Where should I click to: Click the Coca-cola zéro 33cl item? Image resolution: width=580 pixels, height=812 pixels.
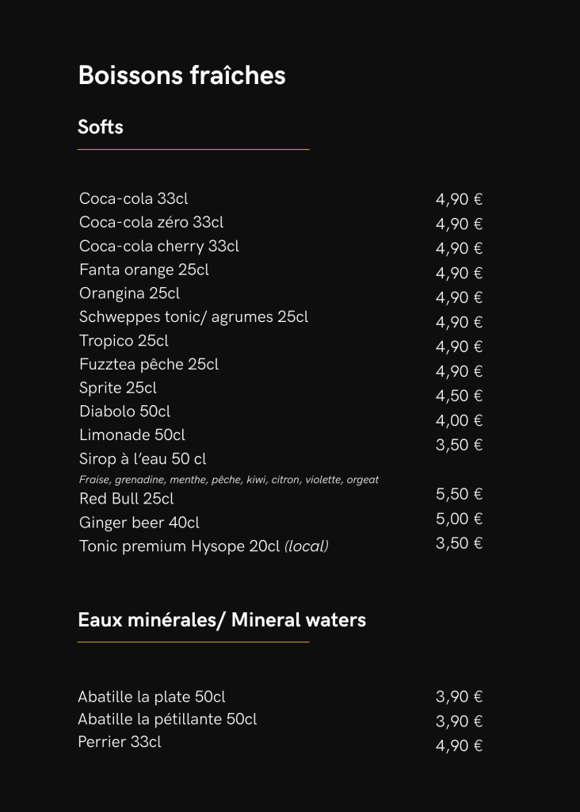pyautogui.click(x=151, y=222)
